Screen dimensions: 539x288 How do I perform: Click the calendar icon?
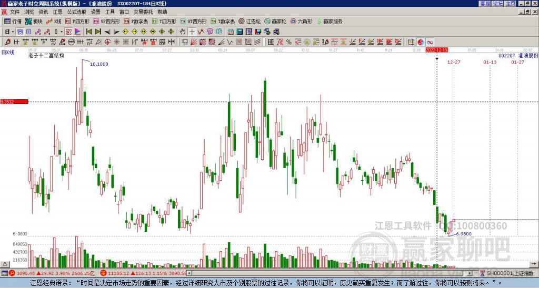tap(231, 32)
